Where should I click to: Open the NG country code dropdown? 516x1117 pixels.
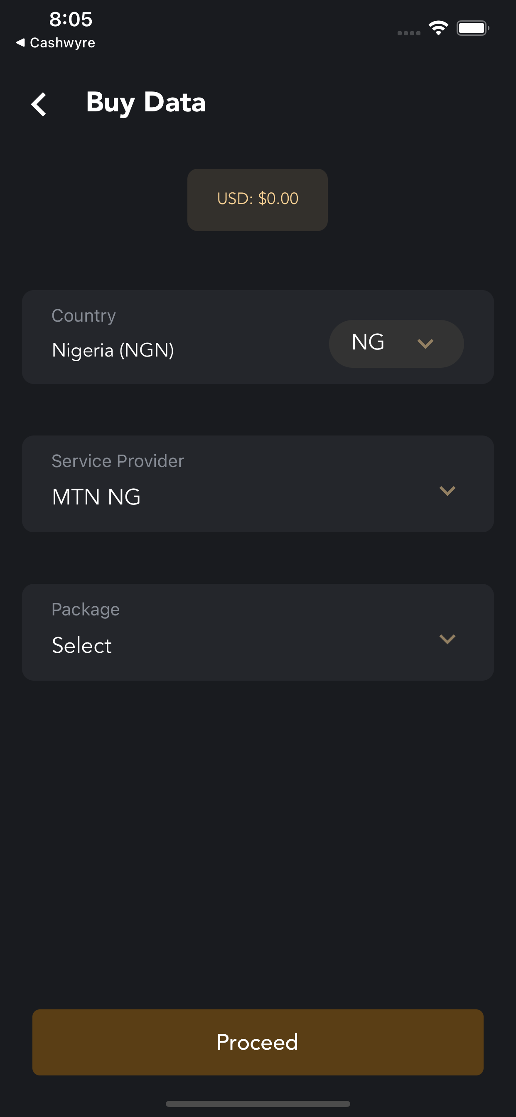(396, 343)
